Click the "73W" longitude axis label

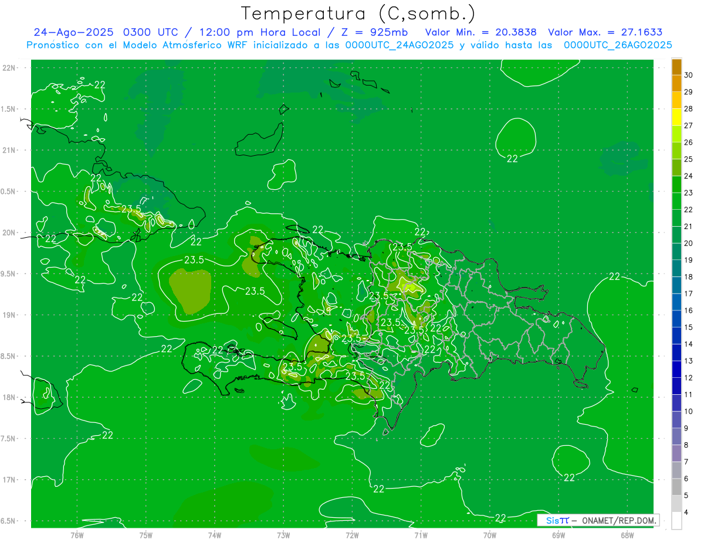click(283, 535)
